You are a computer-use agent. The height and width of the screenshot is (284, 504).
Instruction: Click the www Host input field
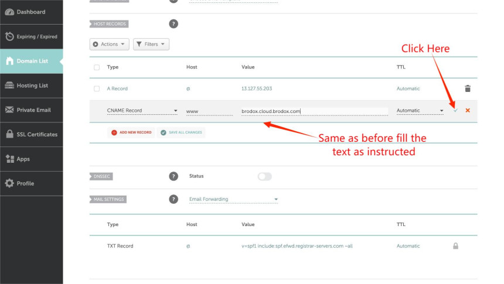[209, 111]
